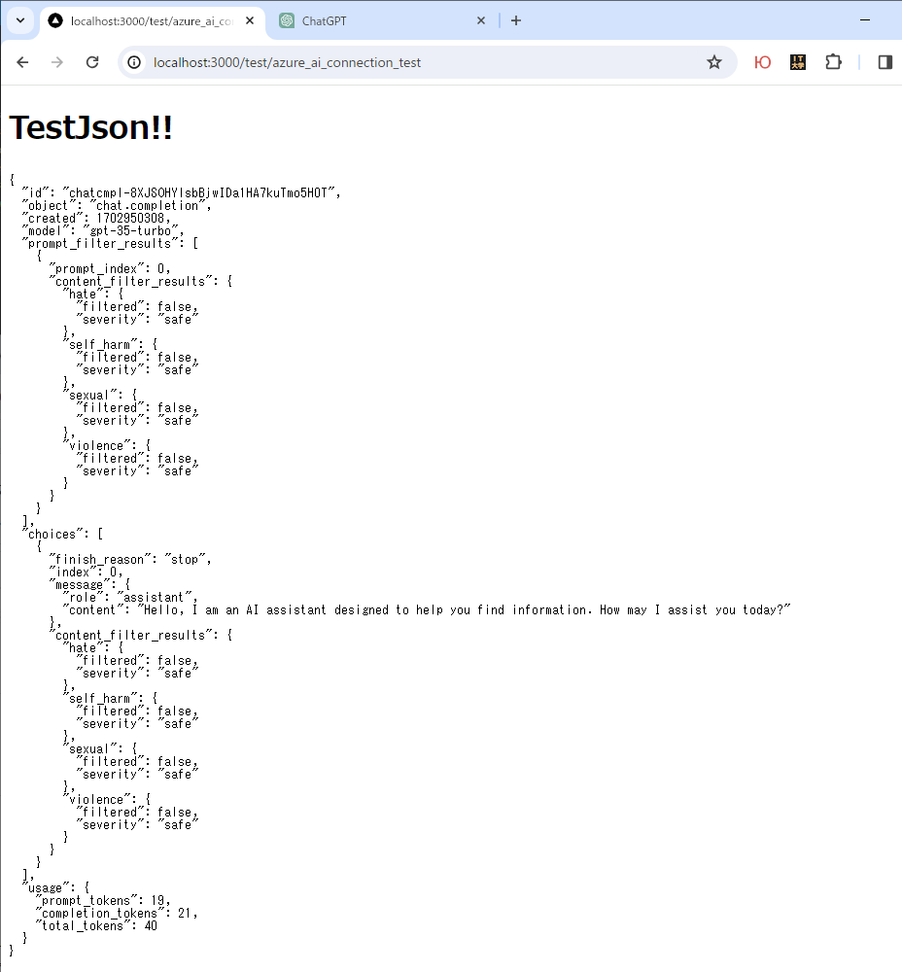This screenshot has height=972, width=902.
Task: Click the greyed forward navigation arrow
Action: (x=56, y=62)
